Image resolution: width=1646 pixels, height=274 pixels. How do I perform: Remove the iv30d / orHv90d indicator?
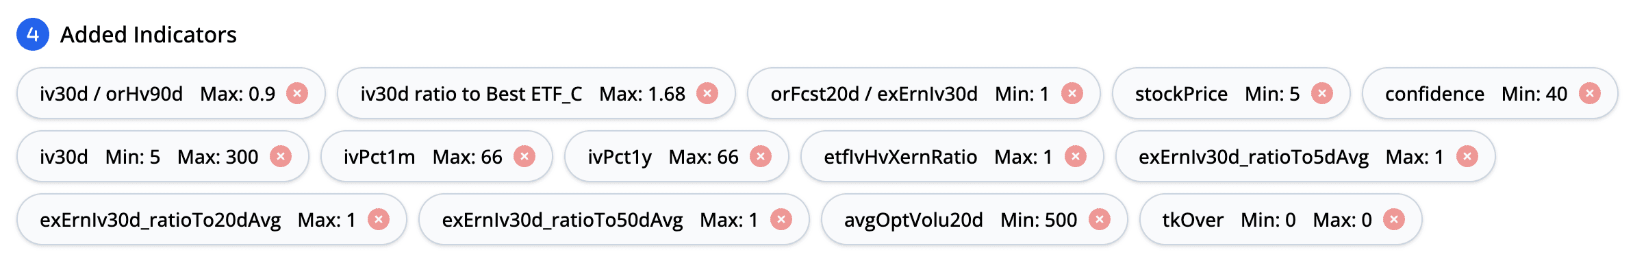(297, 93)
